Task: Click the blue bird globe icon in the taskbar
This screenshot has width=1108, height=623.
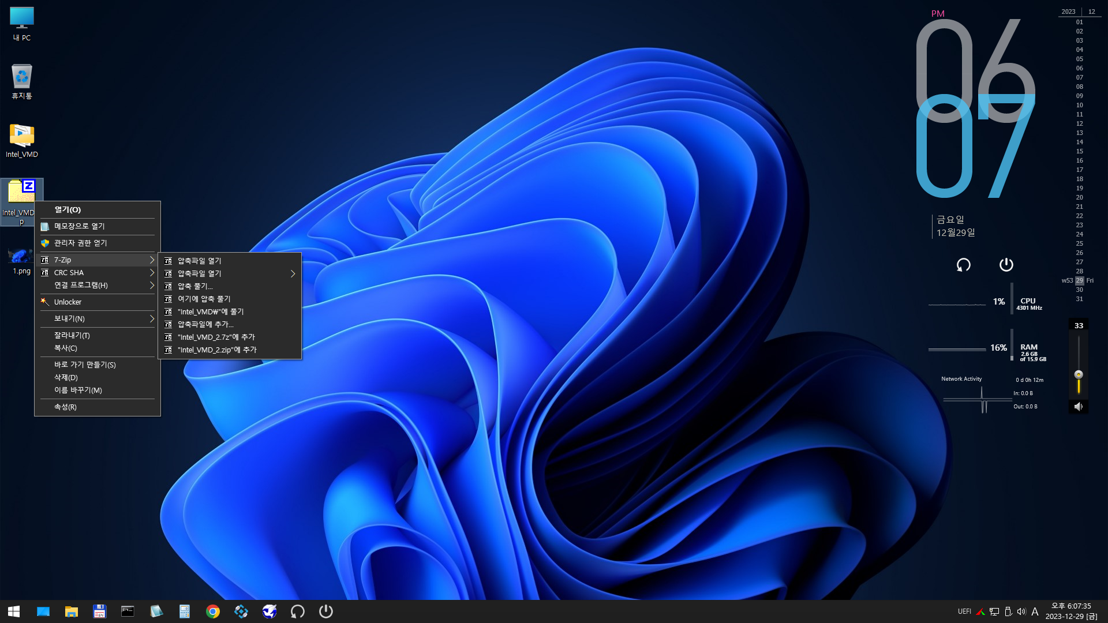Action: 269,611
